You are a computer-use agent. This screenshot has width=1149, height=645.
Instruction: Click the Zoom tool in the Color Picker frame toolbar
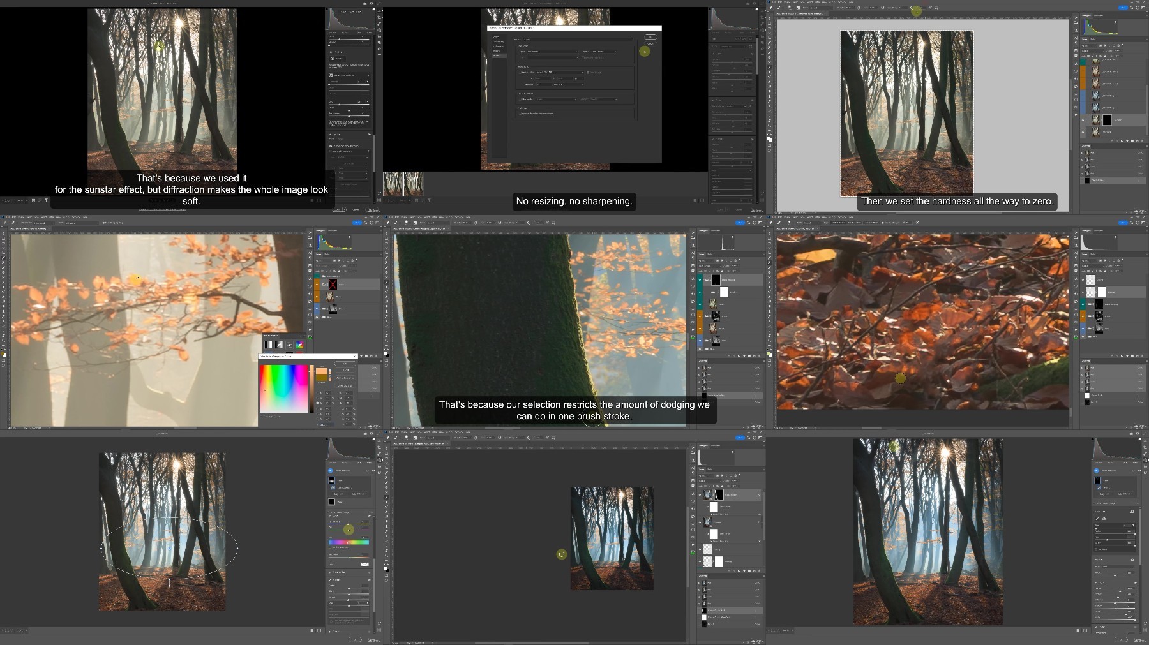tap(3, 340)
